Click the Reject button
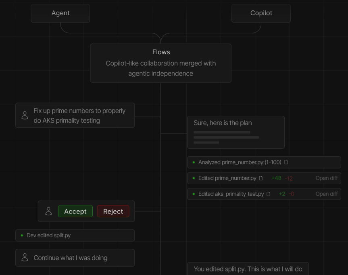This screenshot has height=275, width=348. pyautogui.click(x=113, y=211)
